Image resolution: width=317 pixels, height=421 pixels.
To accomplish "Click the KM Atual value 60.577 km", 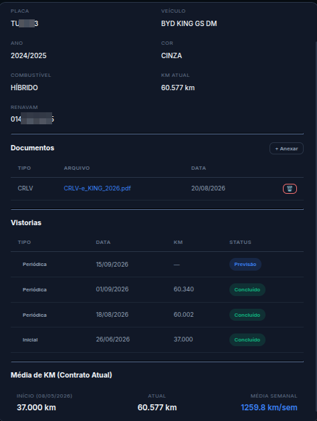I will [178, 88].
